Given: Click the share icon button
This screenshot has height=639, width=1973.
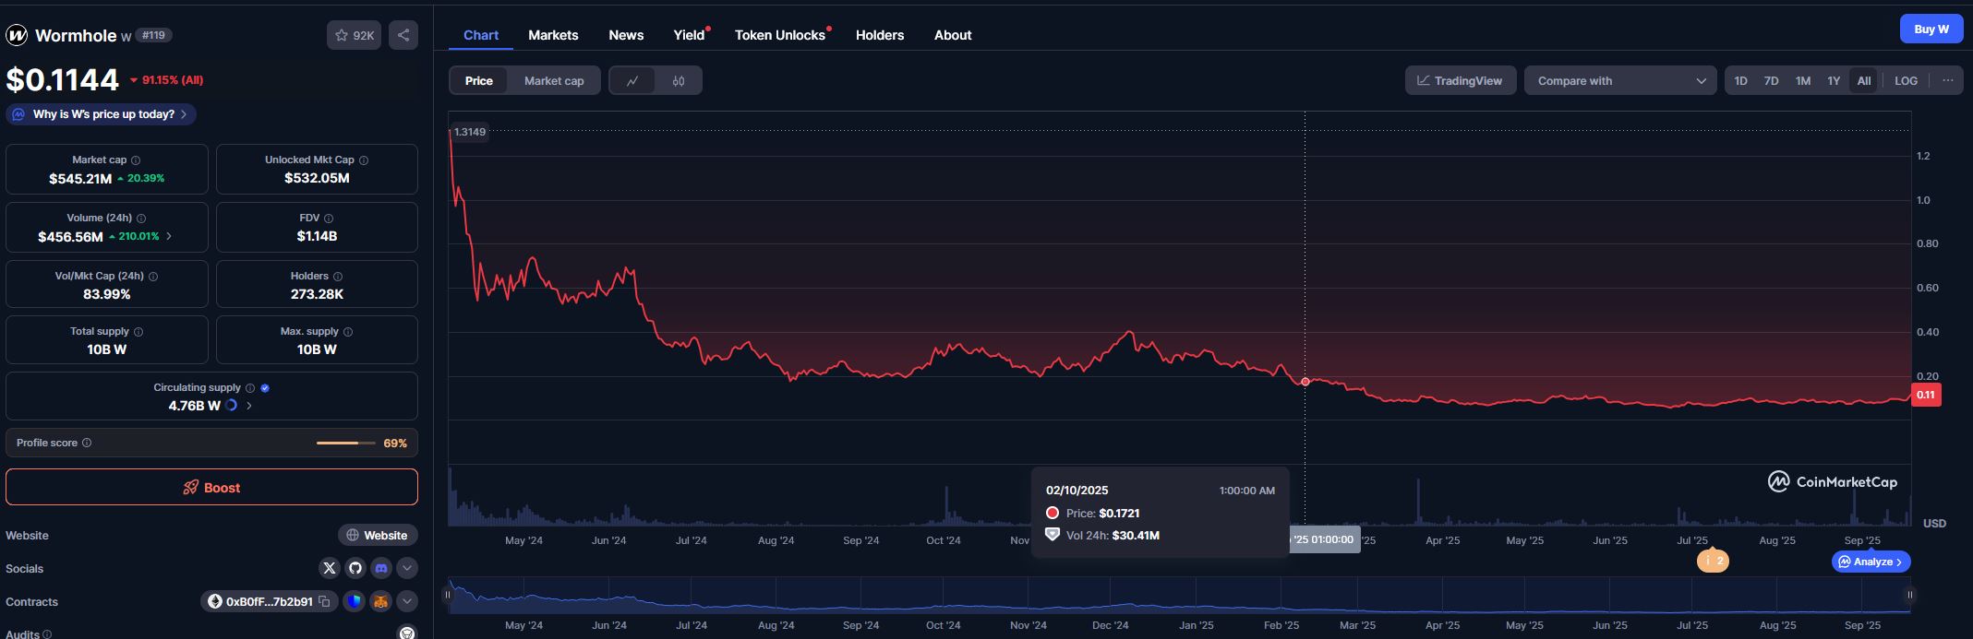Looking at the screenshot, I should (x=403, y=35).
